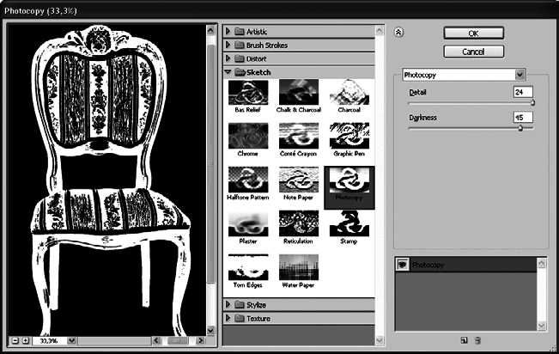This screenshot has width=559, height=354.
Task: Click preview vertical scrollbar up arrow
Action: (x=210, y=30)
